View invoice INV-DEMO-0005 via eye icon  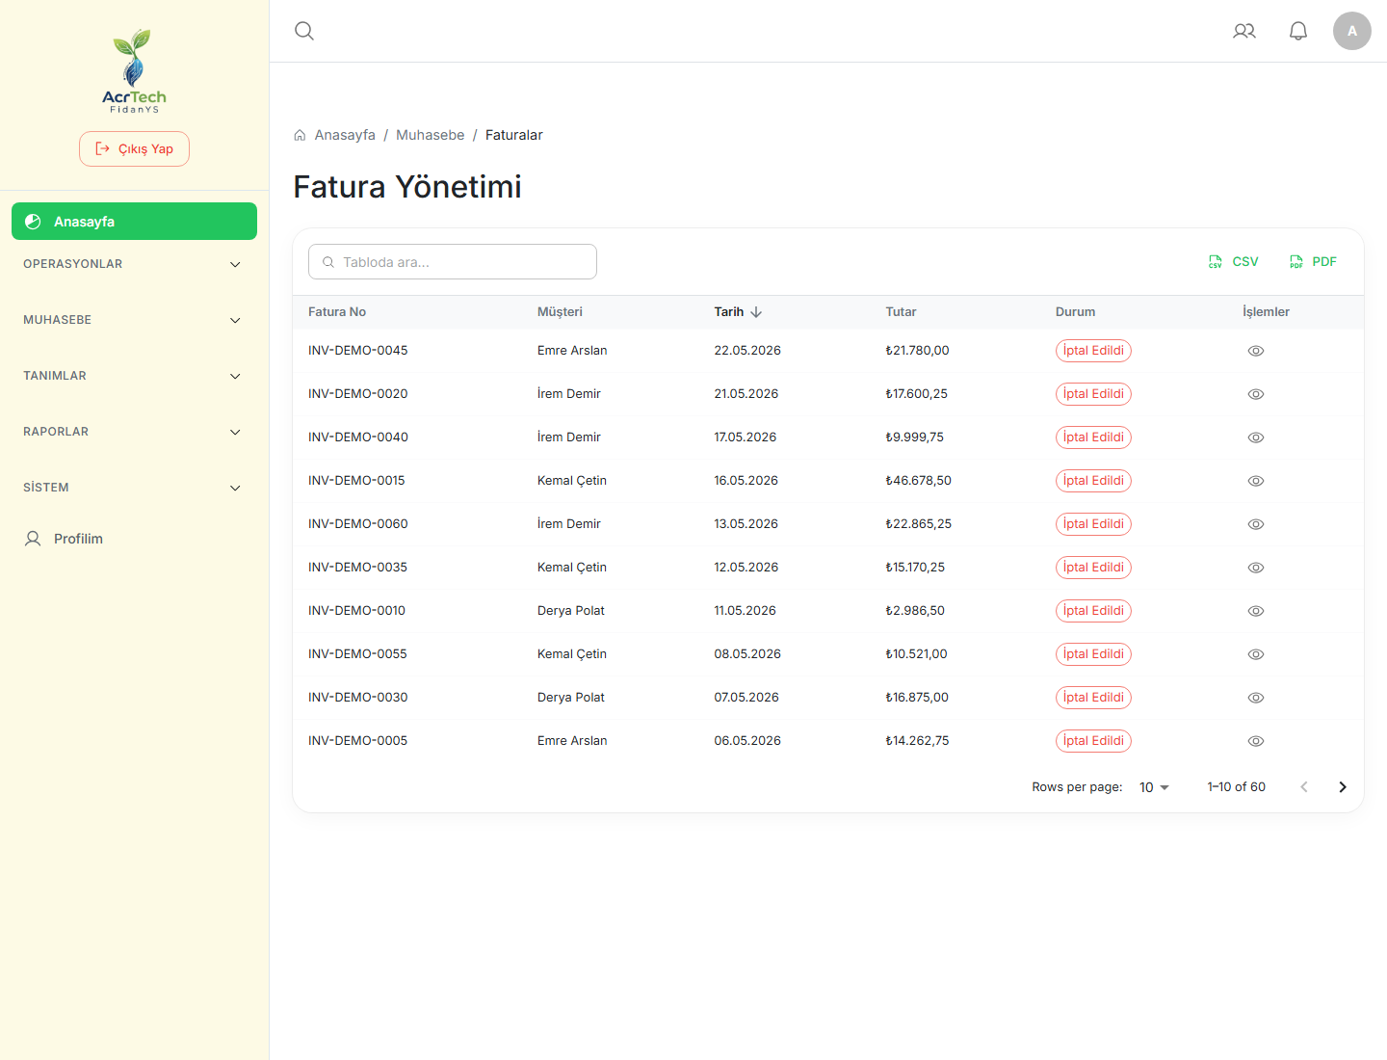(1256, 741)
